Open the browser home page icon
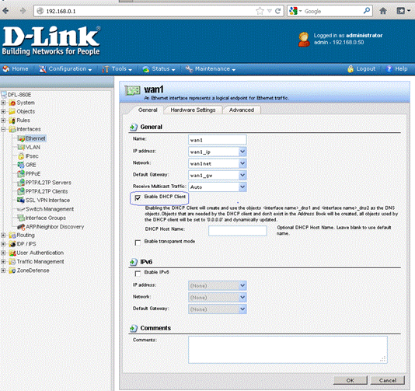The width and height of the screenshot is (415, 391). (x=383, y=11)
